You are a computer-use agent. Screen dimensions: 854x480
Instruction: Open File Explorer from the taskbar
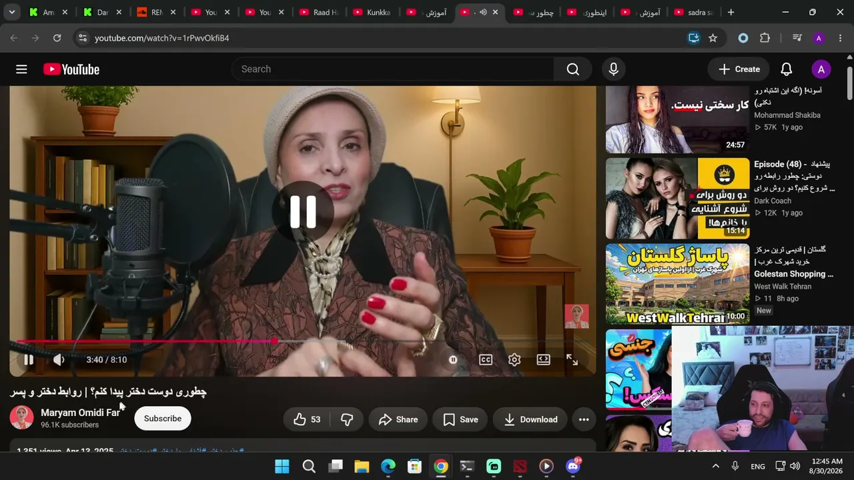coord(362,466)
